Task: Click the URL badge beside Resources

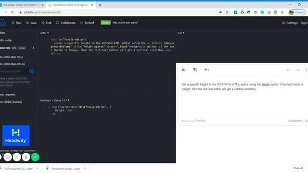Action: tap(14, 48)
